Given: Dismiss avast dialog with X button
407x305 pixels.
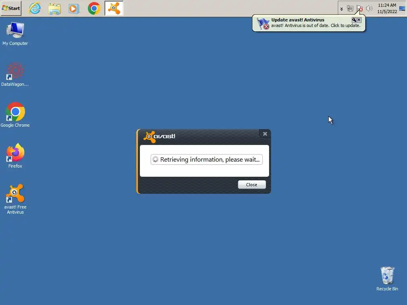Looking at the screenshot, I should (x=265, y=134).
